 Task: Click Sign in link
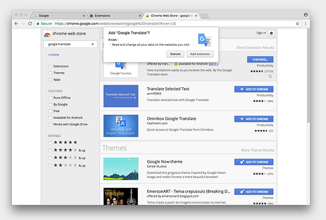[261, 33]
